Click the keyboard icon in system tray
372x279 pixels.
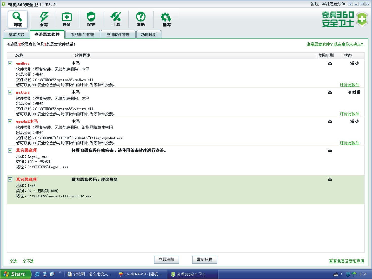[x=336, y=274]
